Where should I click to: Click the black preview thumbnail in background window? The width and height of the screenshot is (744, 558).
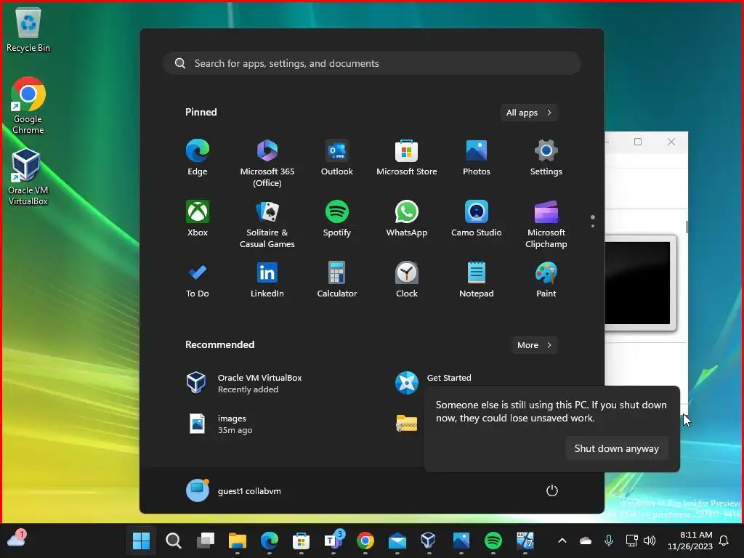(637, 283)
